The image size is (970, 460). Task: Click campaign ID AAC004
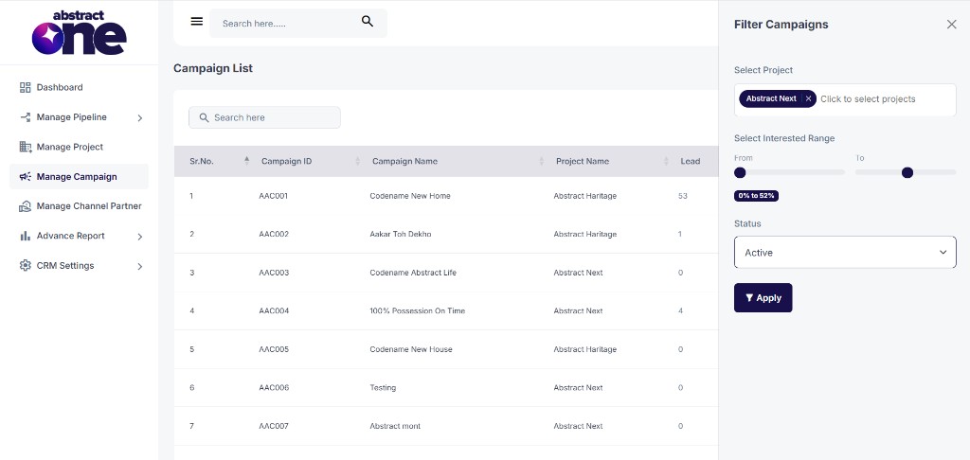pos(274,310)
